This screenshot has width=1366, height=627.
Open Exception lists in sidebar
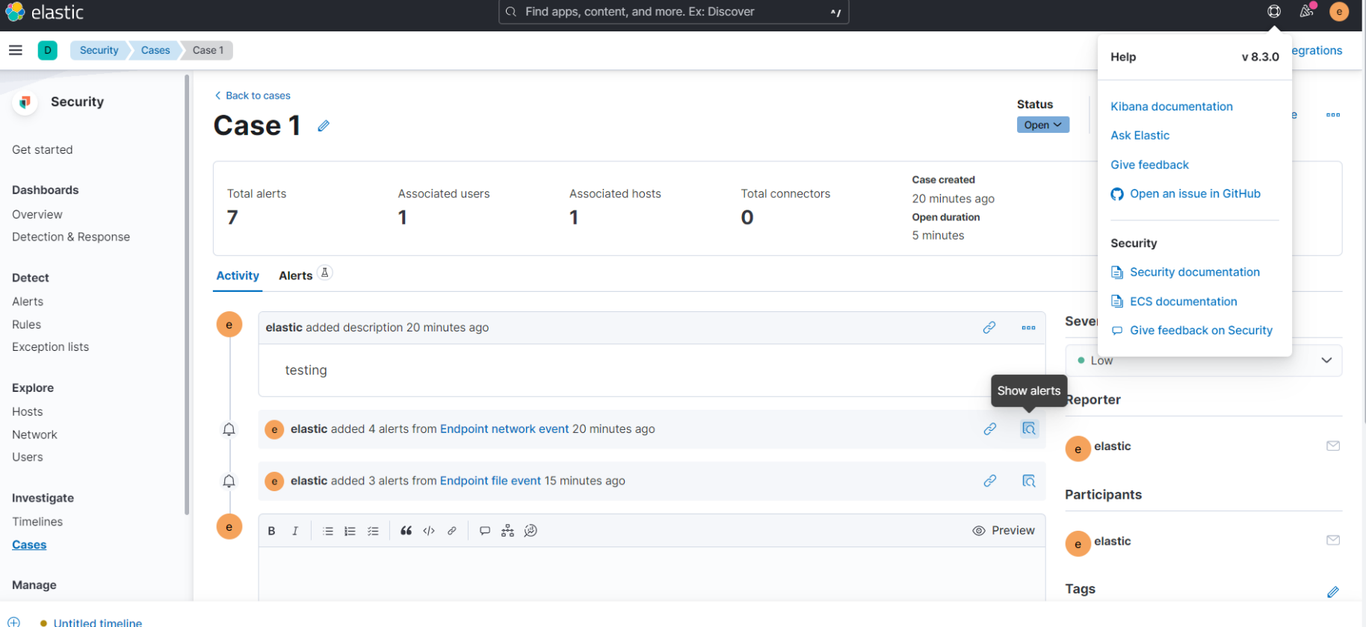click(50, 347)
